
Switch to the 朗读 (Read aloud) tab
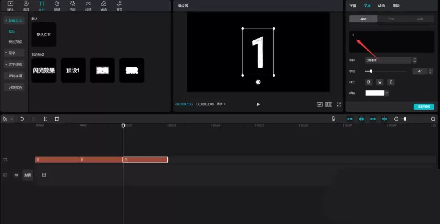click(396, 6)
